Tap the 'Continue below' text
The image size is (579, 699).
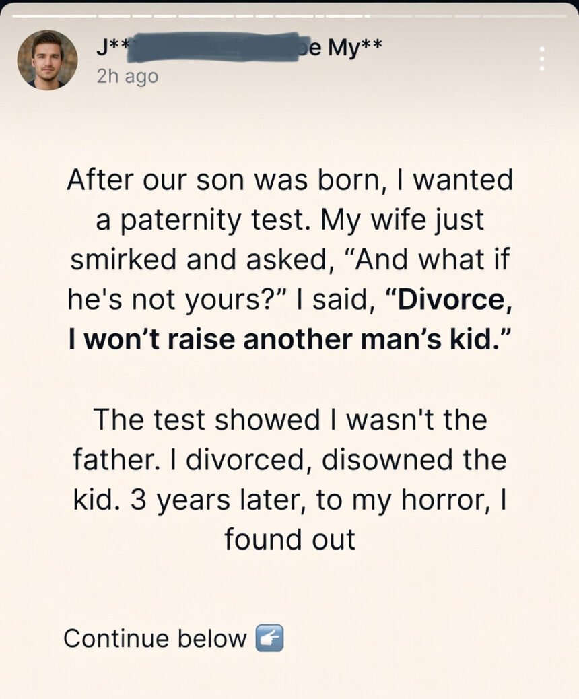[x=155, y=638]
